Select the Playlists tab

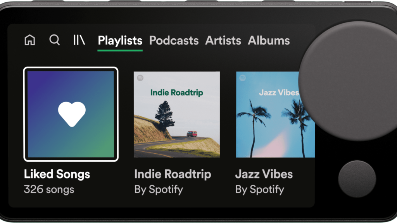pyautogui.click(x=120, y=40)
